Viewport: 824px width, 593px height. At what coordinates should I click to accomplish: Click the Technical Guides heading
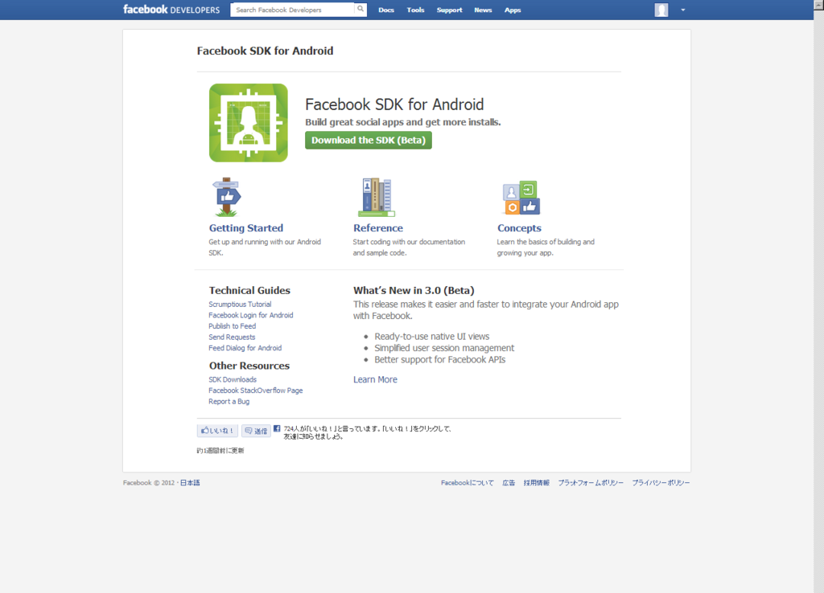point(249,290)
